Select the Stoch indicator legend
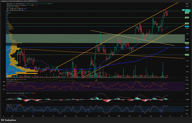192x123 pixels. tap(14, 105)
